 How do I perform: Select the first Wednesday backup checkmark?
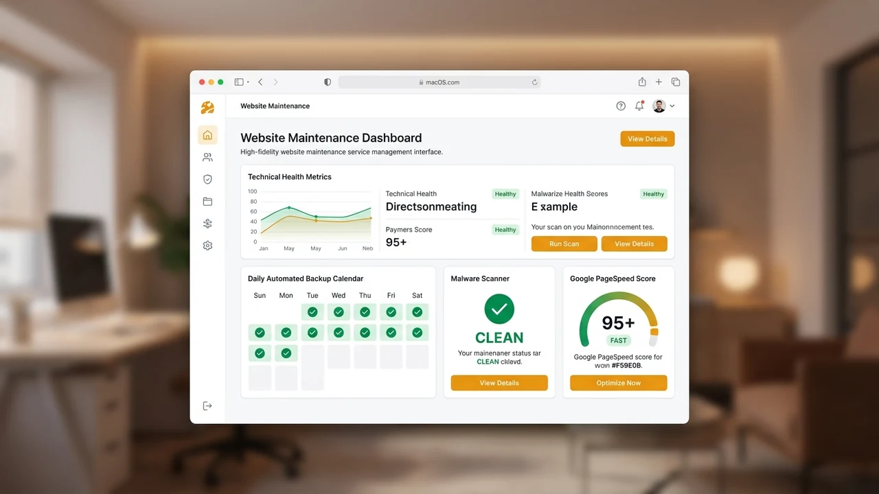[339, 312]
